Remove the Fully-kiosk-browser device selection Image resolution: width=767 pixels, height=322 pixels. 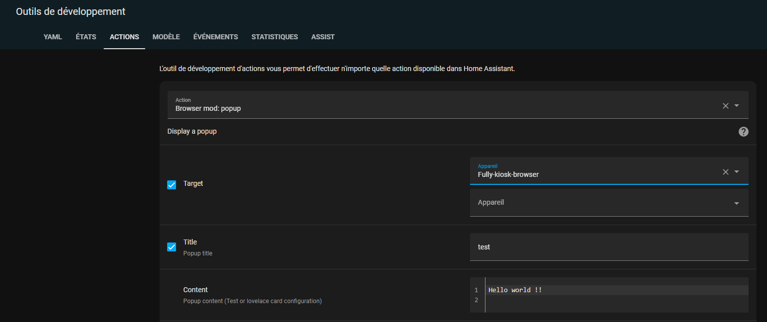[x=725, y=171]
